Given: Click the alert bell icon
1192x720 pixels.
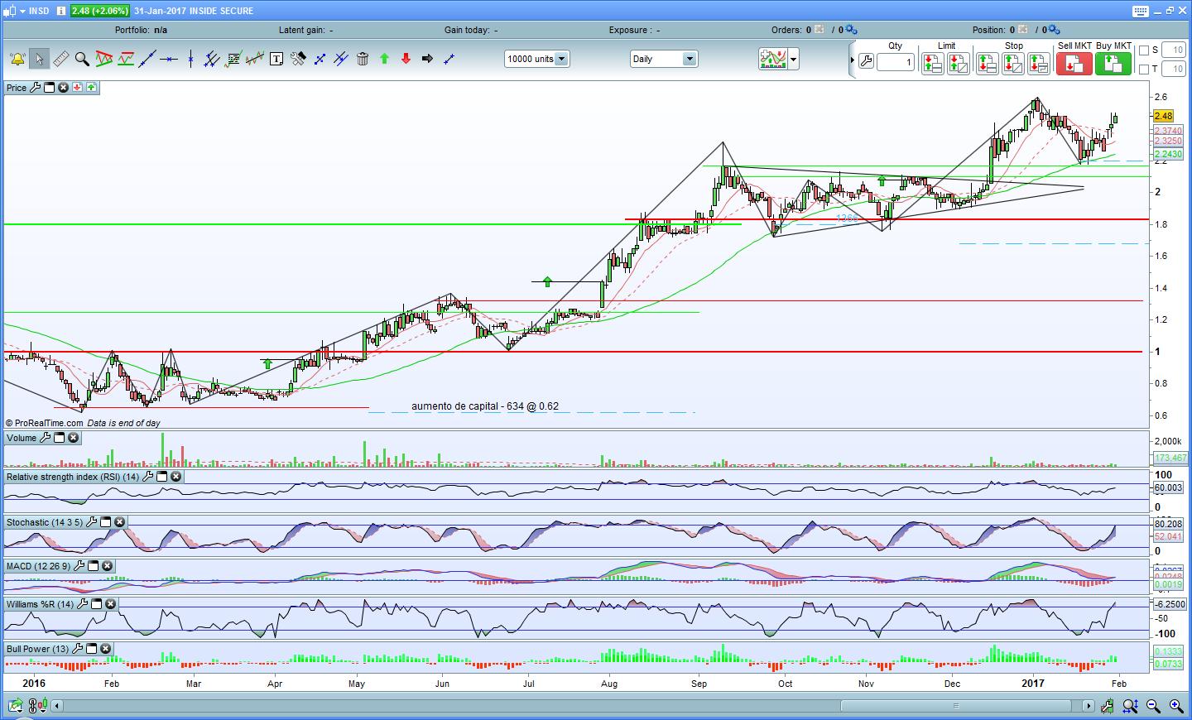Looking at the screenshot, I should (17, 59).
